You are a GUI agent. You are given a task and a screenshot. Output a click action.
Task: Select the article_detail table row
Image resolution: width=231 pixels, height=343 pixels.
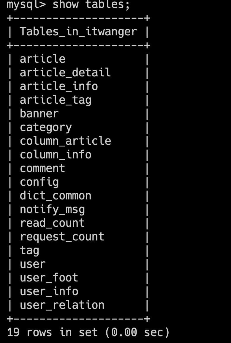pyautogui.click(x=65, y=73)
